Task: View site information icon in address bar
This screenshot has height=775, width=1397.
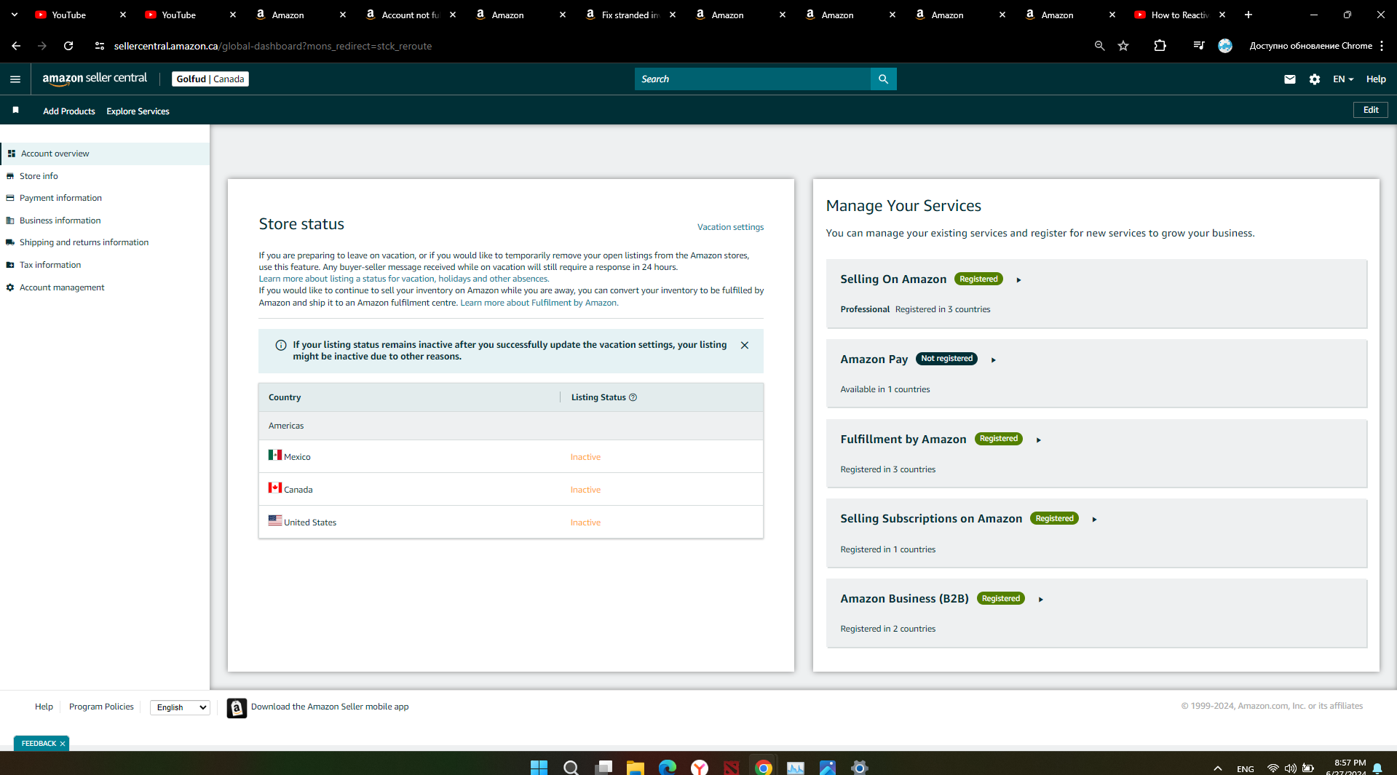Action: coord(100,46)
